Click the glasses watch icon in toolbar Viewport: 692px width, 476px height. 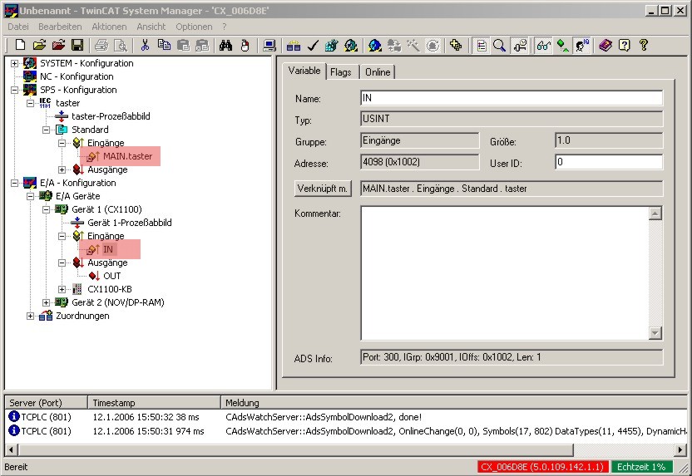point(543,46)
